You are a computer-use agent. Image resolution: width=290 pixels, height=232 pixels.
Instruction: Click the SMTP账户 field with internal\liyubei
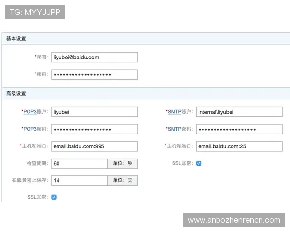coord(239,112)
